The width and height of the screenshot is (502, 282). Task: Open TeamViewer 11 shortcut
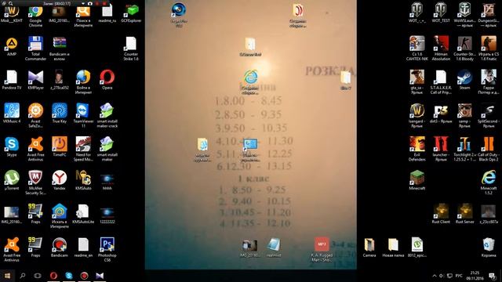coord(83,115)
